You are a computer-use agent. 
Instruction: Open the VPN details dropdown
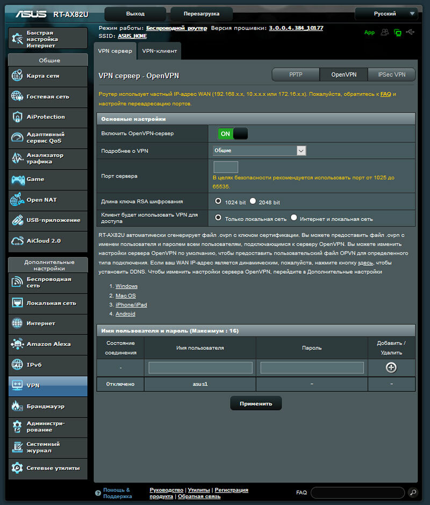(x=260, y=150)
